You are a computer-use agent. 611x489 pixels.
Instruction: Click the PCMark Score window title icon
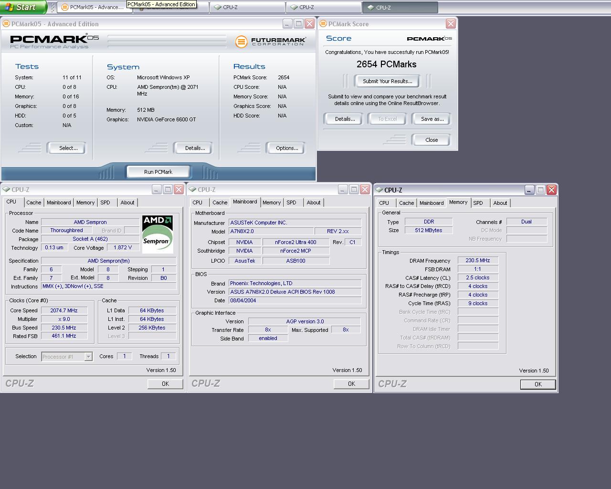coord(323,24)
